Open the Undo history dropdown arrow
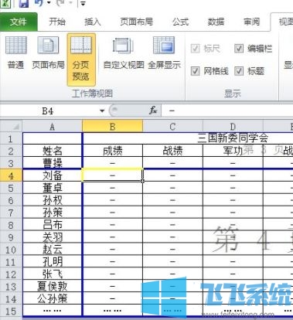 click(49, 3)
